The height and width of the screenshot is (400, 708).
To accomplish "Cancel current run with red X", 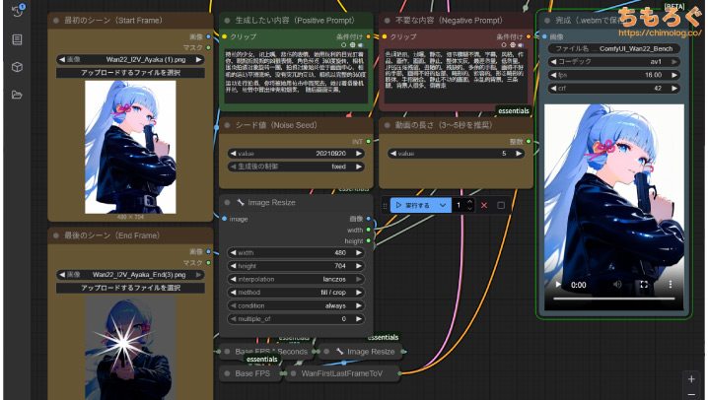I will click(x=484, y=205).
